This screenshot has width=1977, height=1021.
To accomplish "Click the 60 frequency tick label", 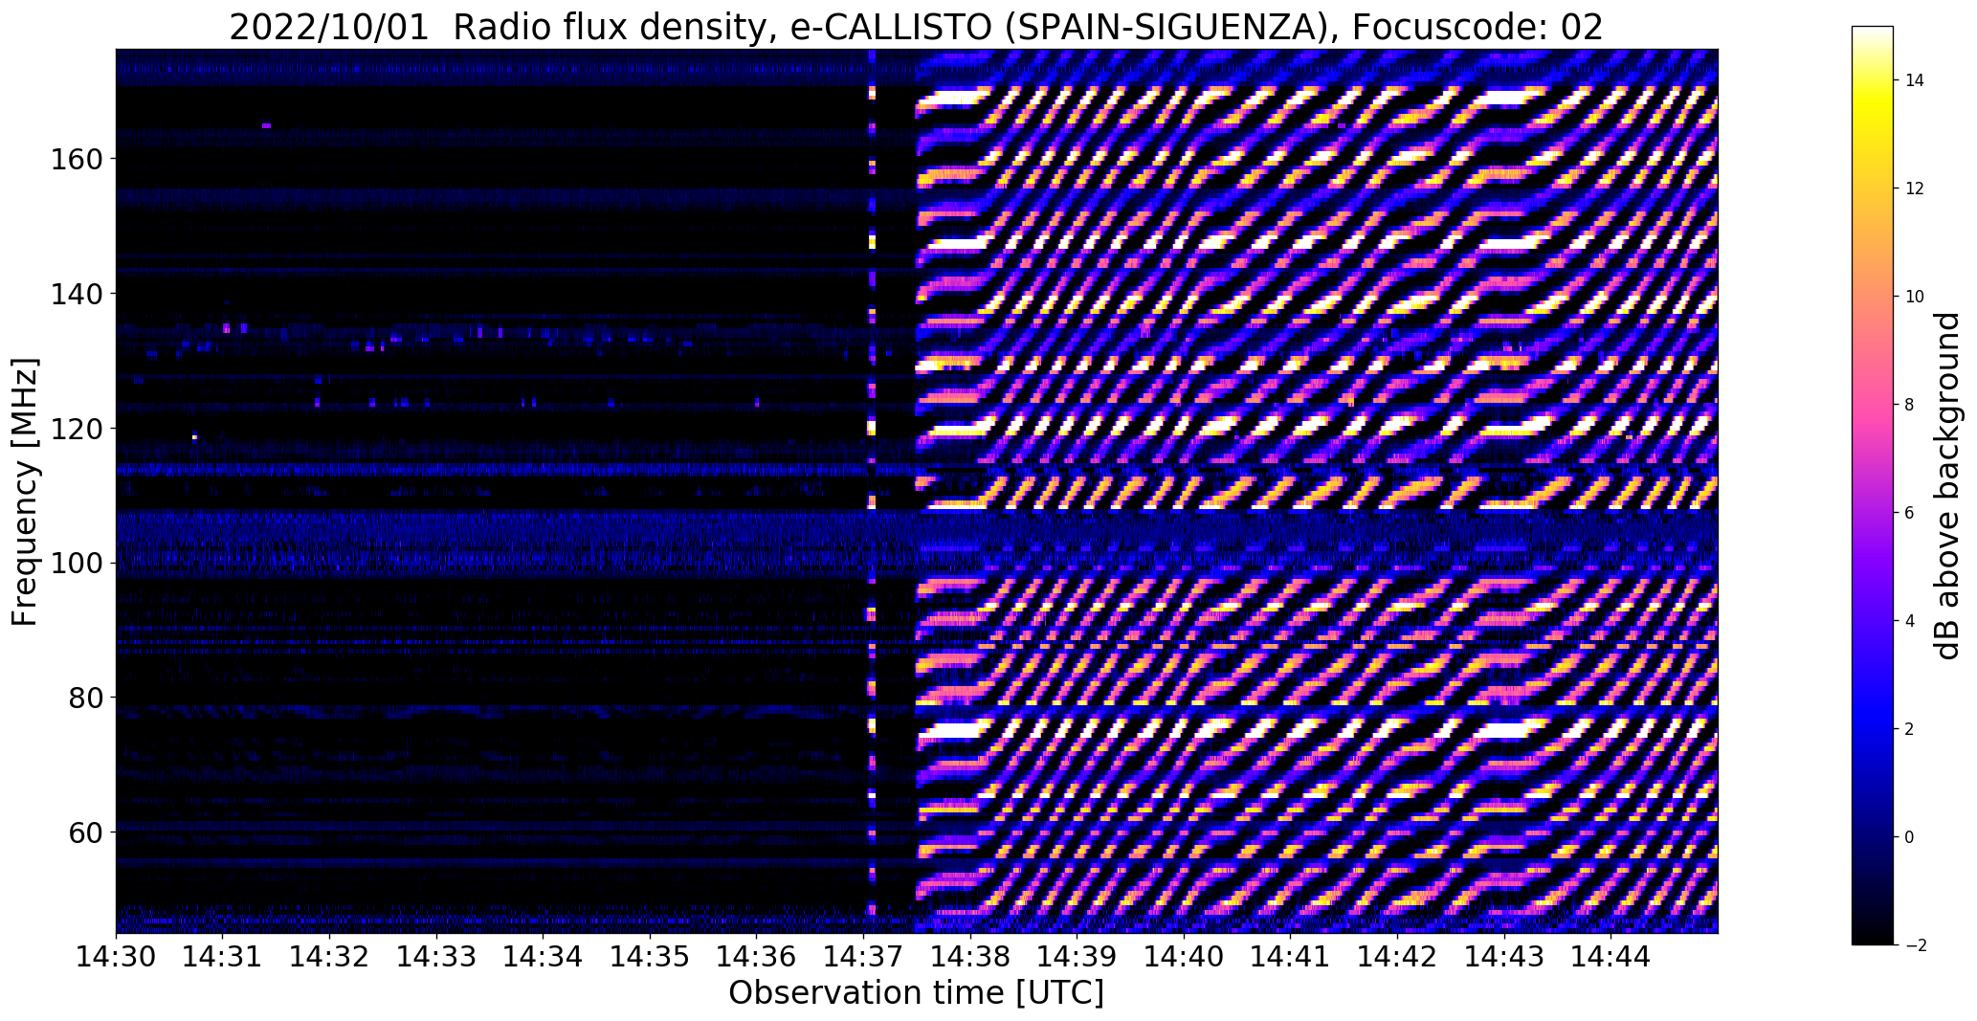I will coord(84,832).
